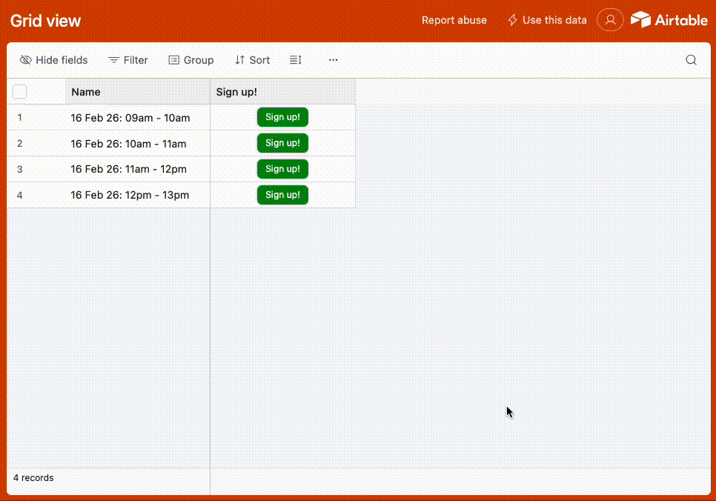Click the Name column header
This screenshot has width=716, height=501.
click(137, 92)
